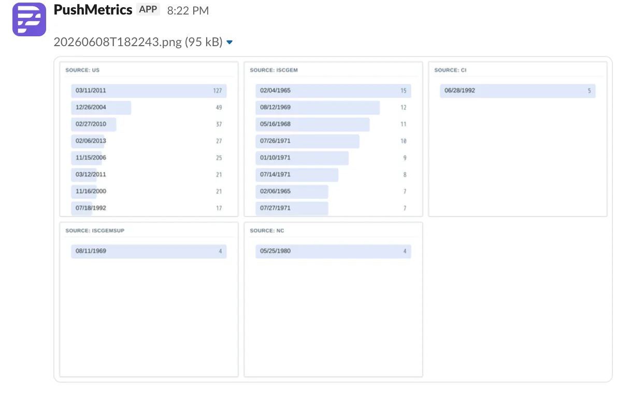631x393 pixels.
Task: Click the APP badge next to PushMetrics
Action: 148,10
